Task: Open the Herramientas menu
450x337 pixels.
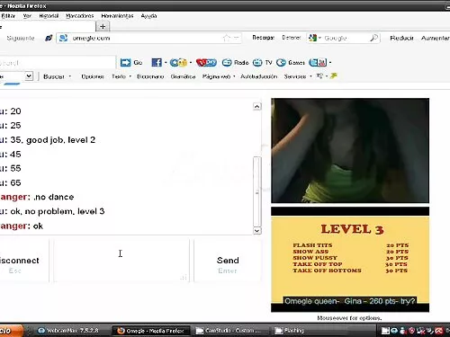Action: [x=117, y=16]
